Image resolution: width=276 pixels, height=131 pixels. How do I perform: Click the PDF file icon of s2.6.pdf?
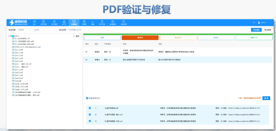pyautogui.click(x=15, y=61)
